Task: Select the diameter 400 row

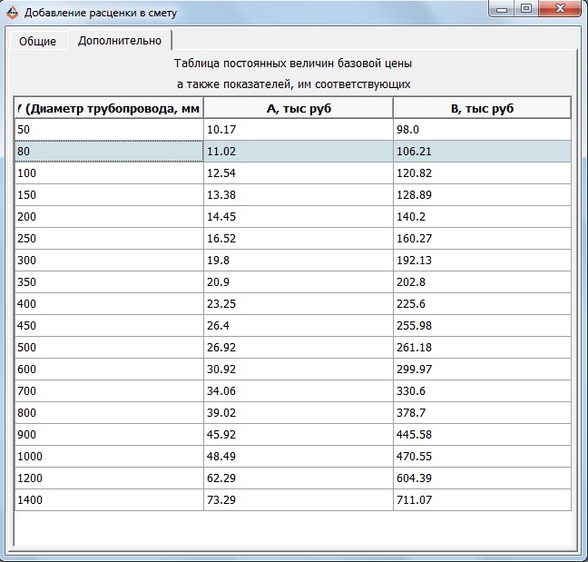Action: 109,304
